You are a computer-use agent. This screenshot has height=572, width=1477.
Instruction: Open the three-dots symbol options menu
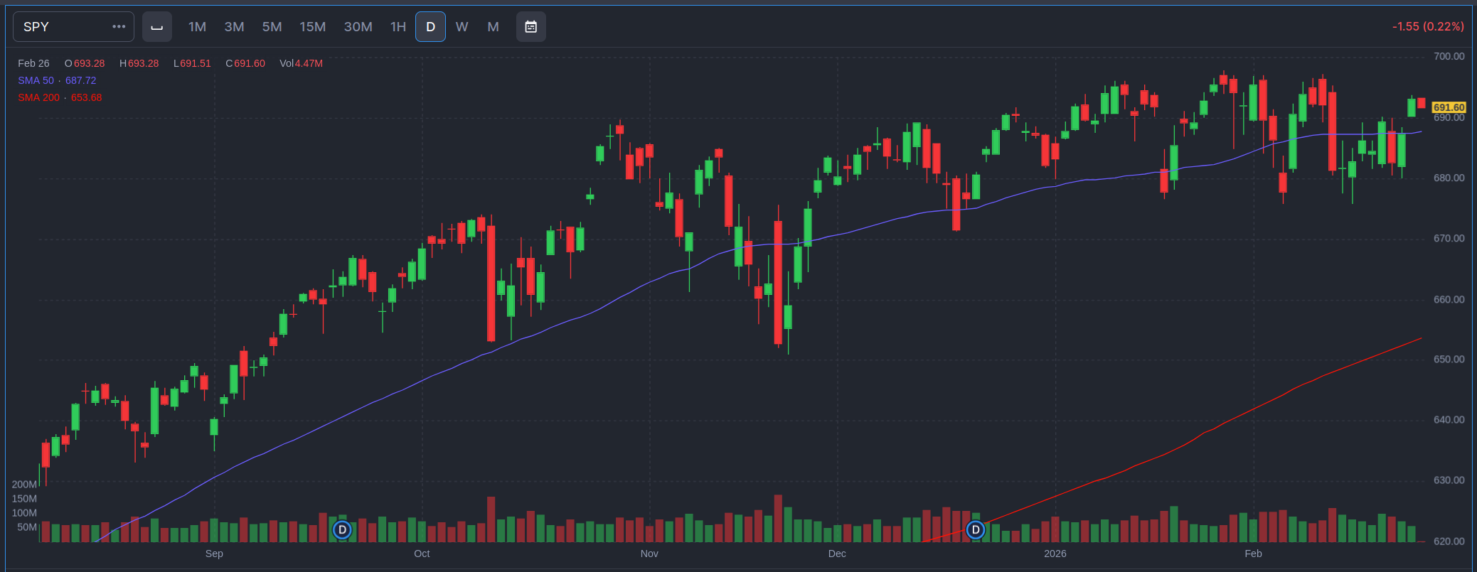[x=119, y=27]
